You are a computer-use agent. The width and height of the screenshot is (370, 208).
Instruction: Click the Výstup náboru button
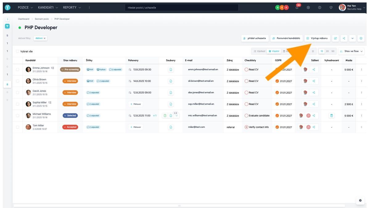tap(317, 38)
